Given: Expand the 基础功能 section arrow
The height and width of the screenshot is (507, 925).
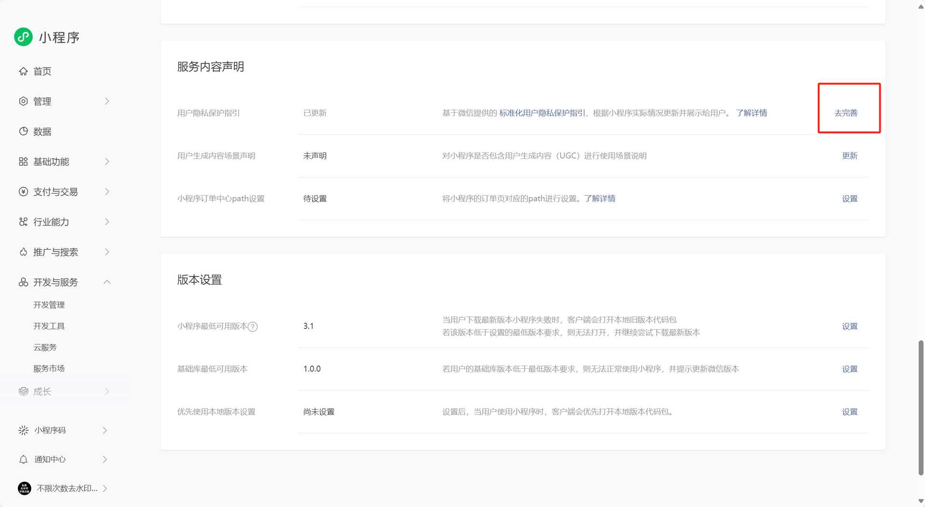Looking at the screenshot, I should 107,161.
